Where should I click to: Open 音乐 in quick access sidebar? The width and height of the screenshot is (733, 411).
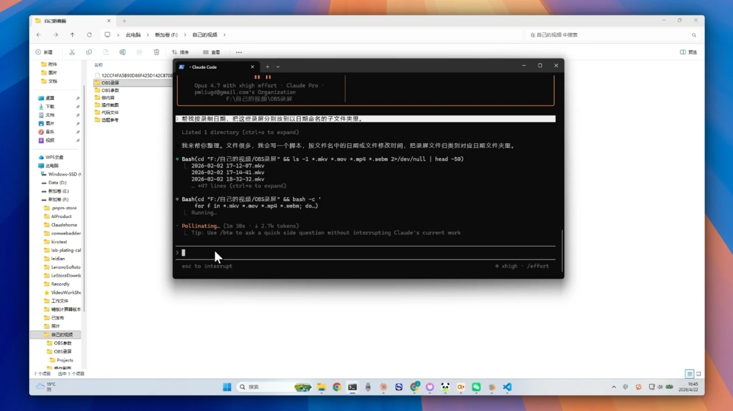(x=50, y=132)
